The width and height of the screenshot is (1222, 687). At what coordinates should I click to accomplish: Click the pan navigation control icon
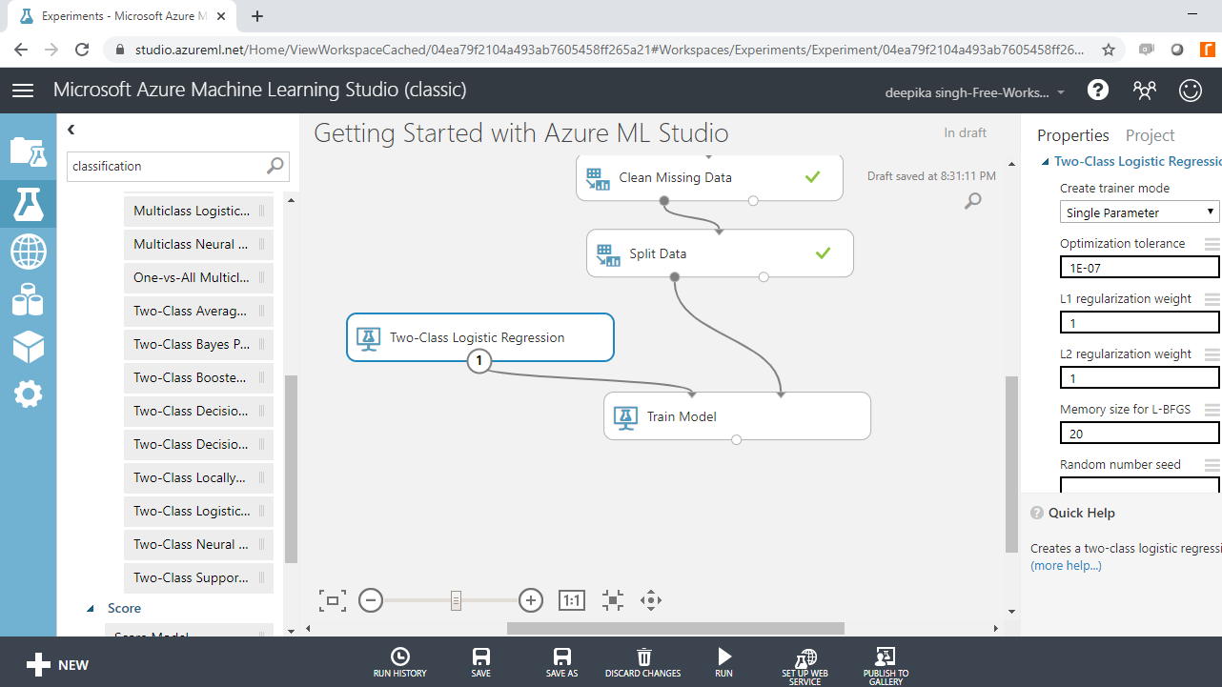click(x=651, y=600)
